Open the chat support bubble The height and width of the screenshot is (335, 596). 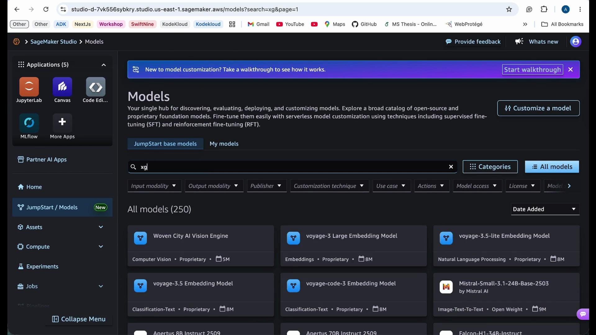(x=583, y=314)
